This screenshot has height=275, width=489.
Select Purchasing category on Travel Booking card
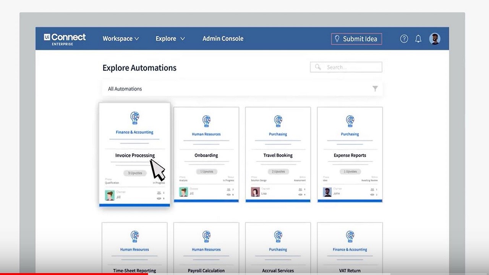278,134
